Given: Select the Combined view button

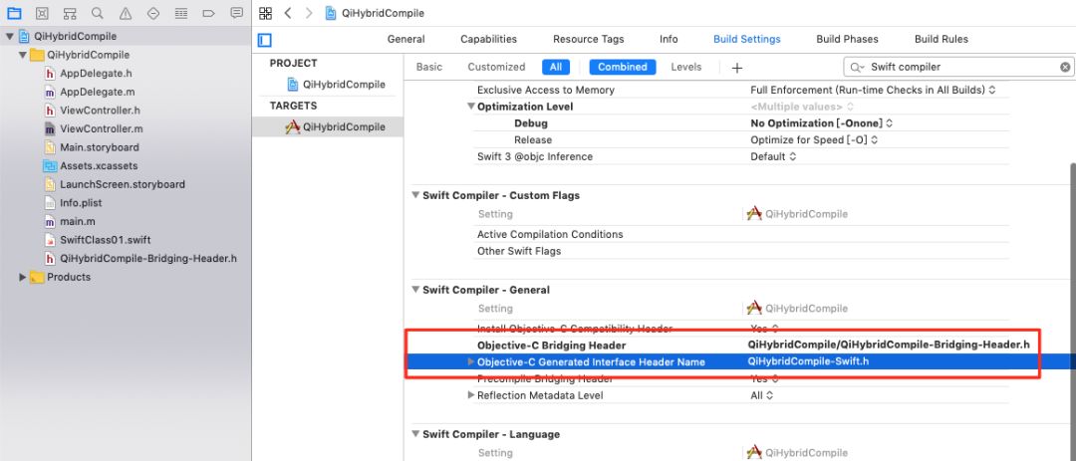Looking at the screenshot, I should pyautogui.click(x=623, y=67).
